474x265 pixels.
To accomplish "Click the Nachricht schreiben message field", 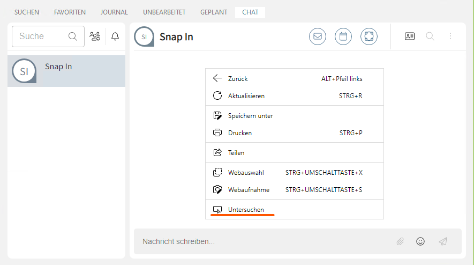I will [262, 241].
